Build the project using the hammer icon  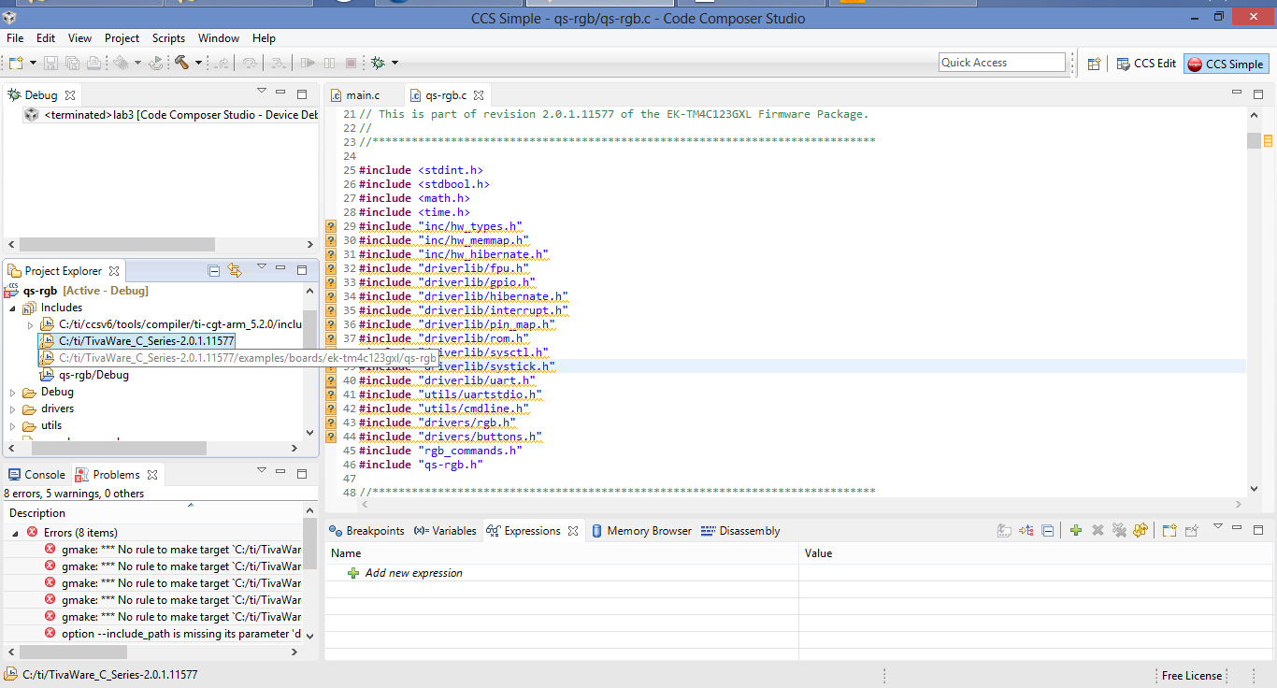tap(182, 63)
